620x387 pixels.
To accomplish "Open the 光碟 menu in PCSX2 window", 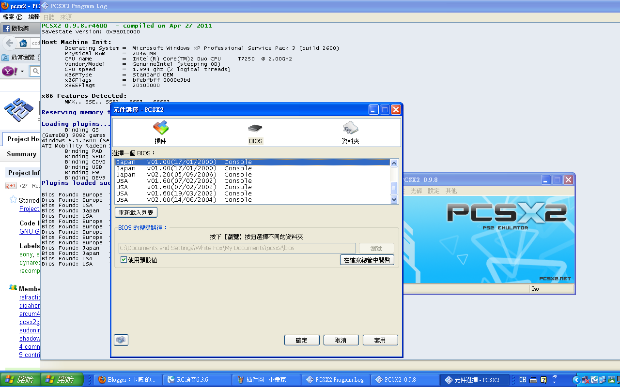I will 416,191.
